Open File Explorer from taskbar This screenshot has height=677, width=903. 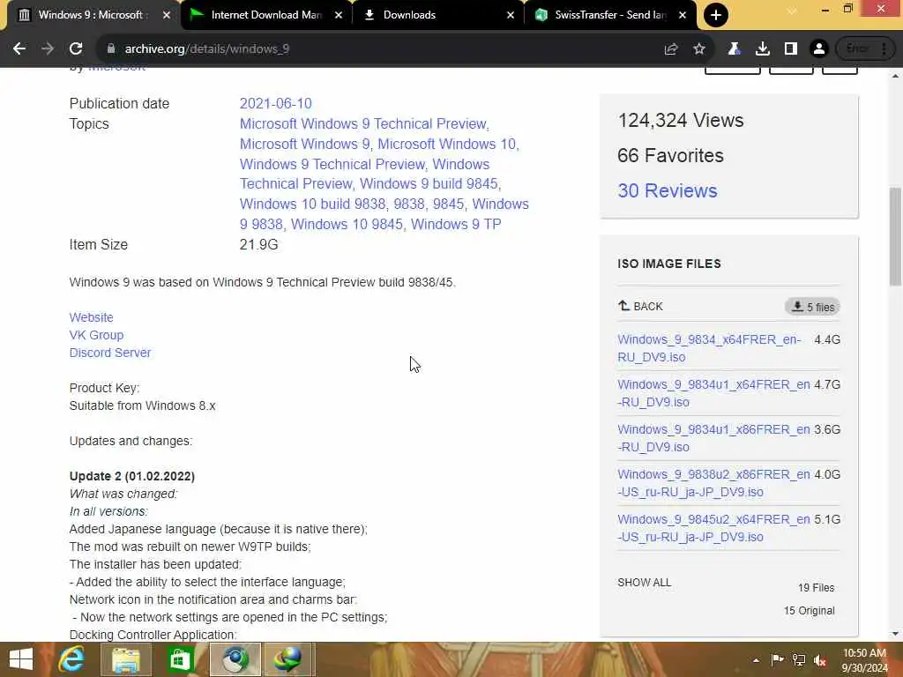125,659
